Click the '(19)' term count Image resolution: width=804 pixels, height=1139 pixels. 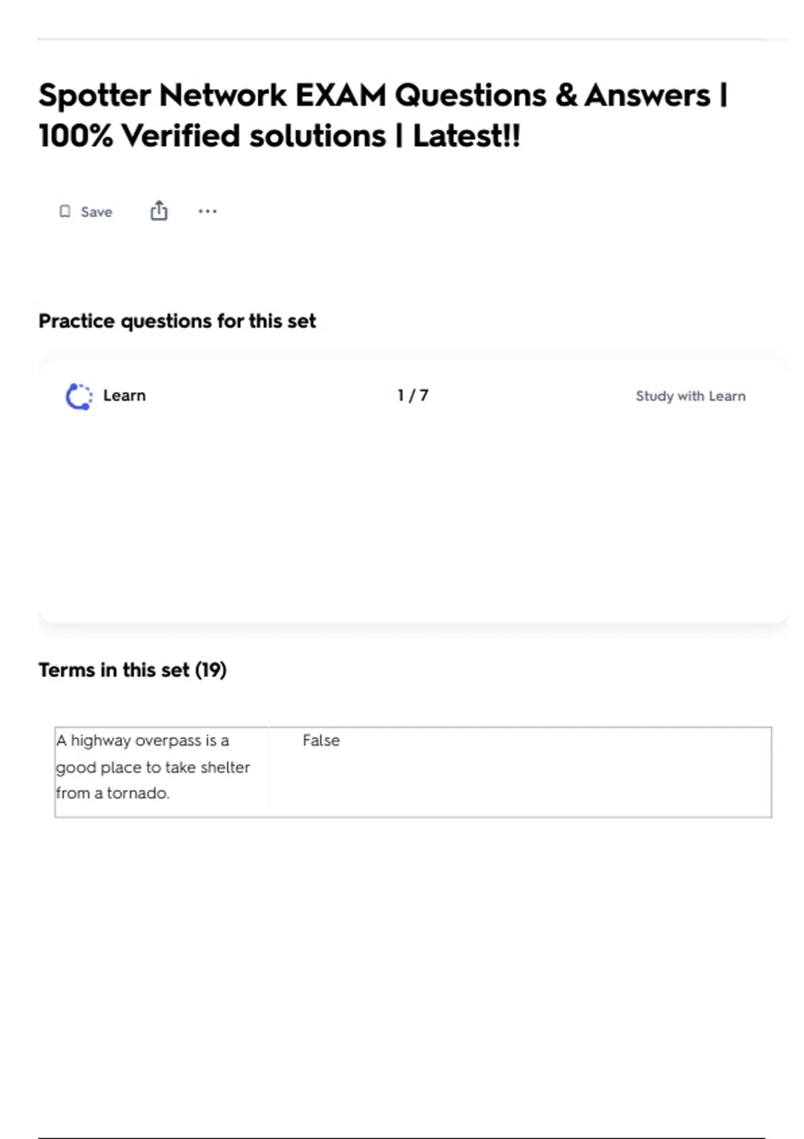[x=210, y=670]
